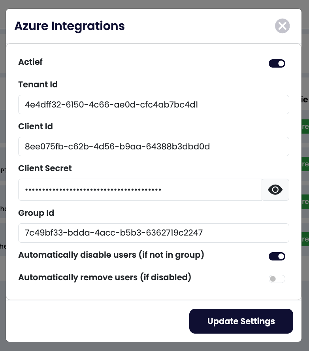The height and width of the screenshot is (351, 309).
Task: Enable automatically remove users toggle
Action: pos(277,279)
